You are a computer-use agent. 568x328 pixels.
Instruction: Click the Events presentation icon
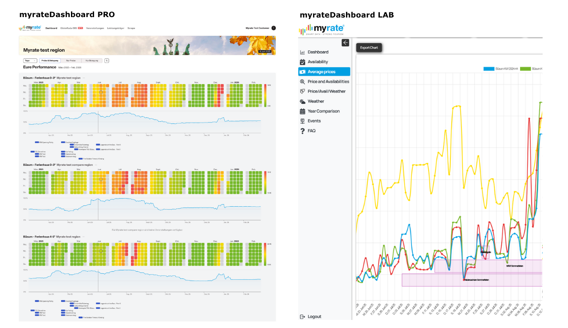click(302, 121)
